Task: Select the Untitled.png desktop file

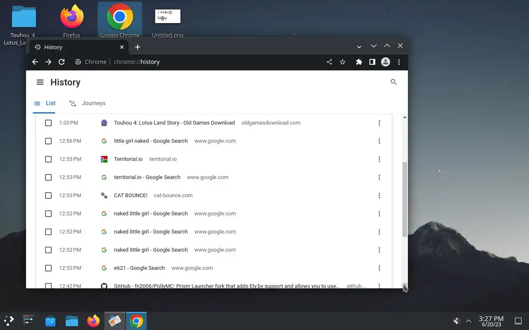Action: click(168, 23)
